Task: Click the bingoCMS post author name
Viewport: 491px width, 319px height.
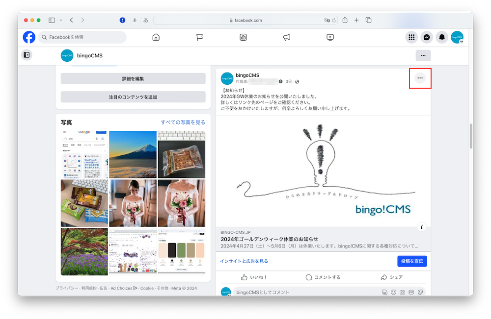Action: point(247,75)
